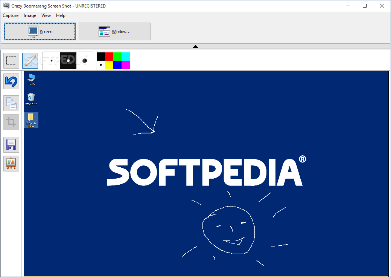Close the Crazy Boomerang window
Screen dimensions: 391x277
pos(382,6)
